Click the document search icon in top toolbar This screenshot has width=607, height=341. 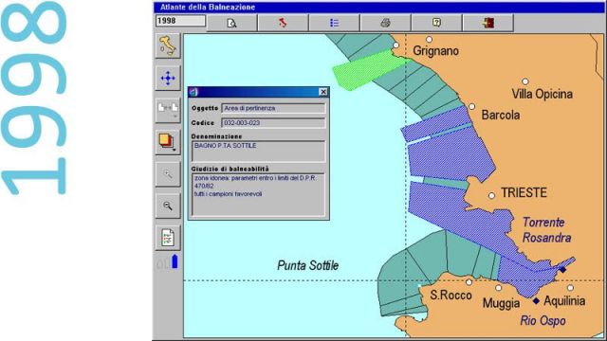231,23
